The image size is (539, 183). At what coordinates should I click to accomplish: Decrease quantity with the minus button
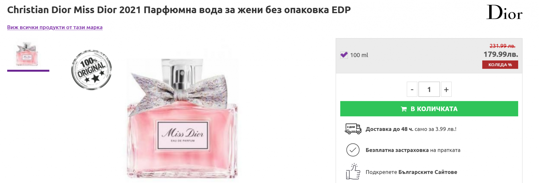(x=412, y=89)
